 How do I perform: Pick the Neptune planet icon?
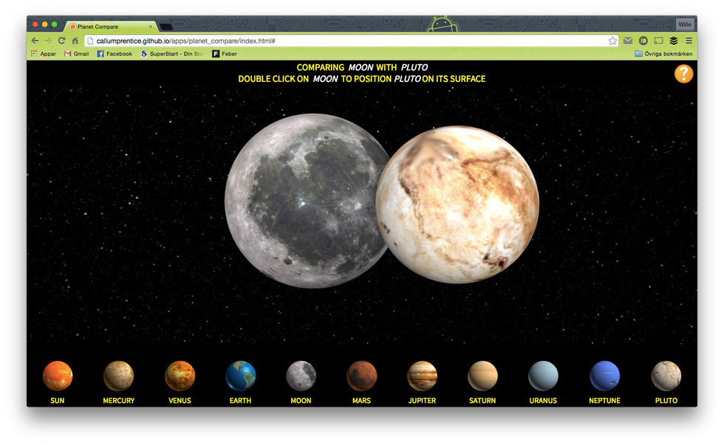(x=604, y=376)
